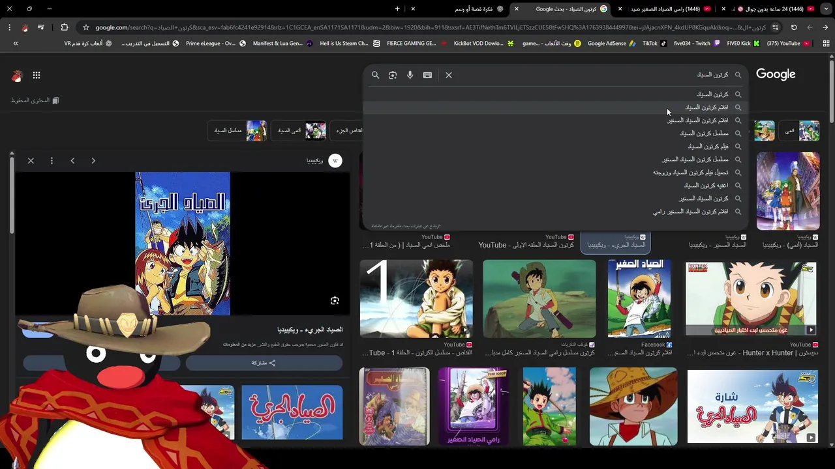This screenshot has width=835, height=469.
Task: Open the رامي الصياد الصغير purple poster thumbnail
Action: (x=473, y=406)
